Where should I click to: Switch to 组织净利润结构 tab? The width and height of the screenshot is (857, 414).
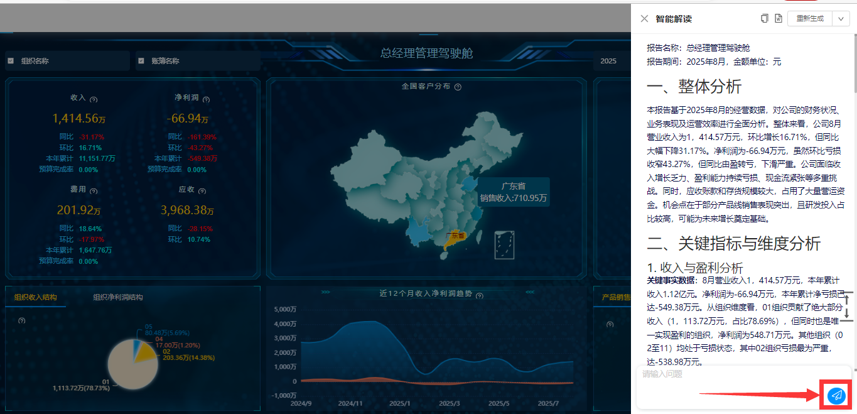coord(118,297)
